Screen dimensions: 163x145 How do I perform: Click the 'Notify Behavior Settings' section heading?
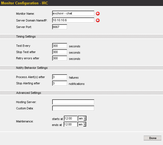coord(32,68)
